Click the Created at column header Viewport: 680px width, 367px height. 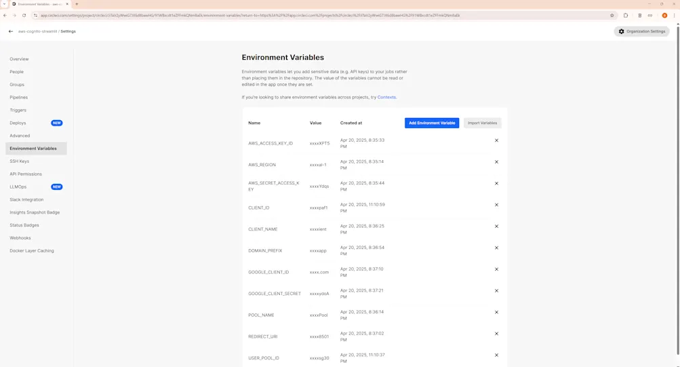[351, 123]
